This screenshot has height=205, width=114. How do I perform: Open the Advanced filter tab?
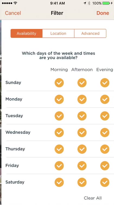[90, 33]
